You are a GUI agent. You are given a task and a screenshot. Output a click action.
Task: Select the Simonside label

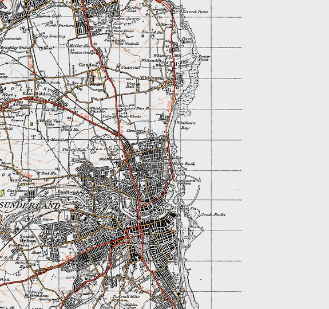[11, 38]
